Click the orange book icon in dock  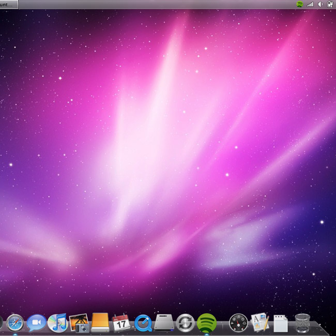pos(100,323)
